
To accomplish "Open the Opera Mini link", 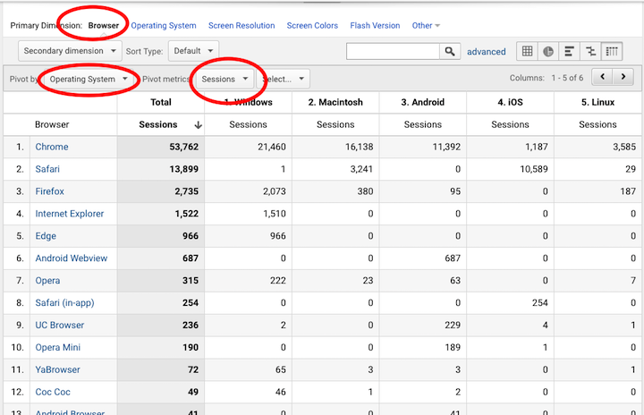I will point(58,347).
